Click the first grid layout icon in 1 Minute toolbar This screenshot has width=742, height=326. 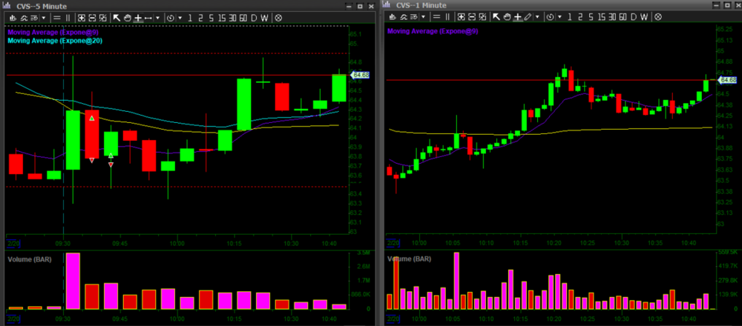(461, 16)
